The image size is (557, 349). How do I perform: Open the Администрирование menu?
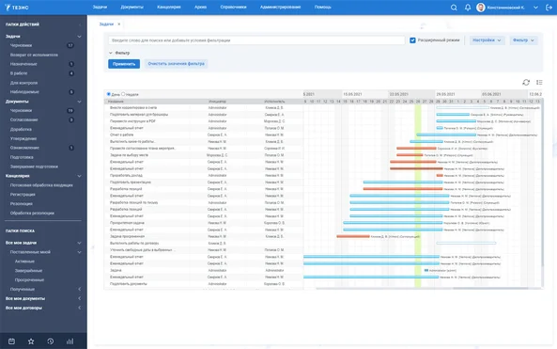point(280,8)
